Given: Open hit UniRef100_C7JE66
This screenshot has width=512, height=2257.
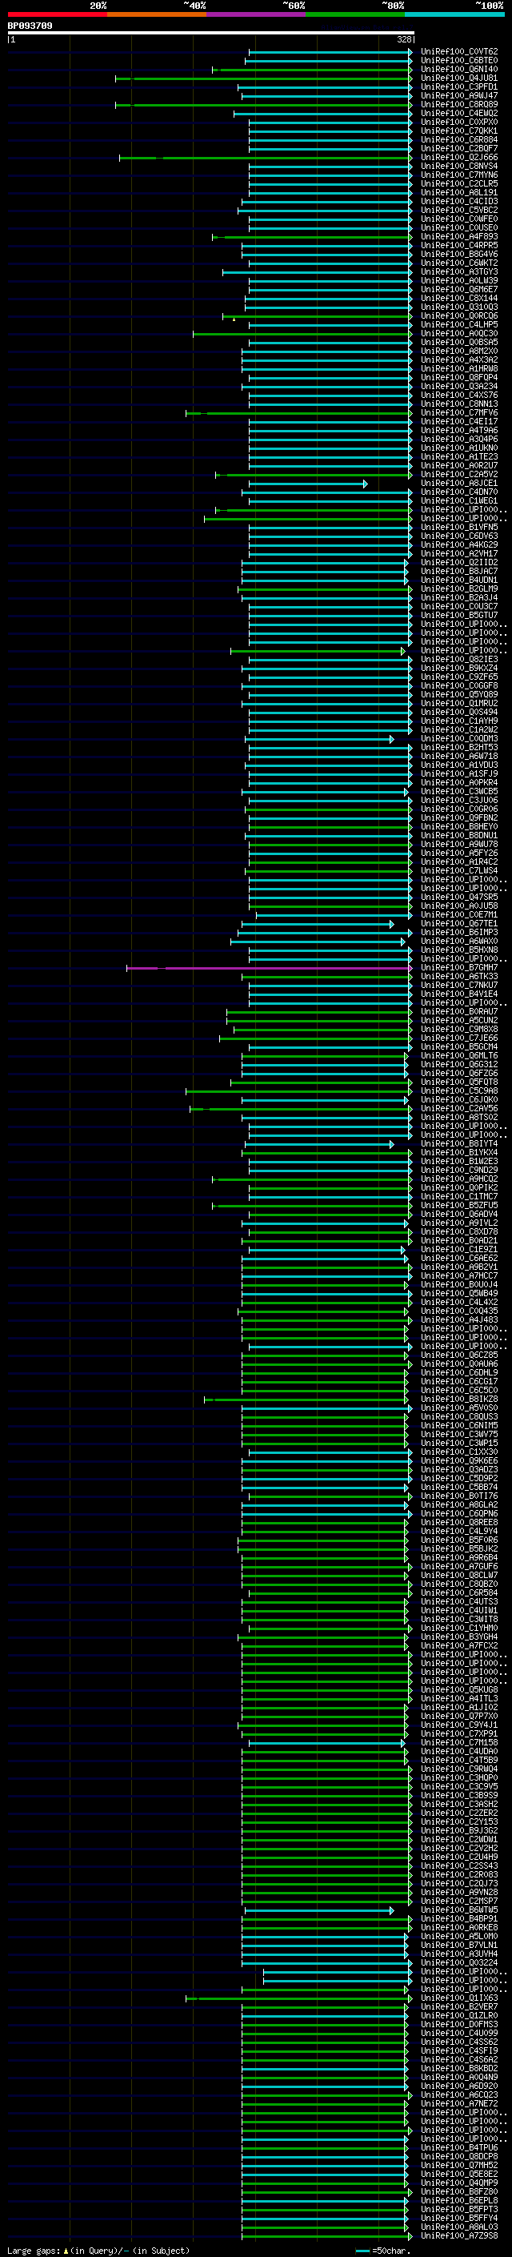Looking at the screenshot, I should point(459,1038).
